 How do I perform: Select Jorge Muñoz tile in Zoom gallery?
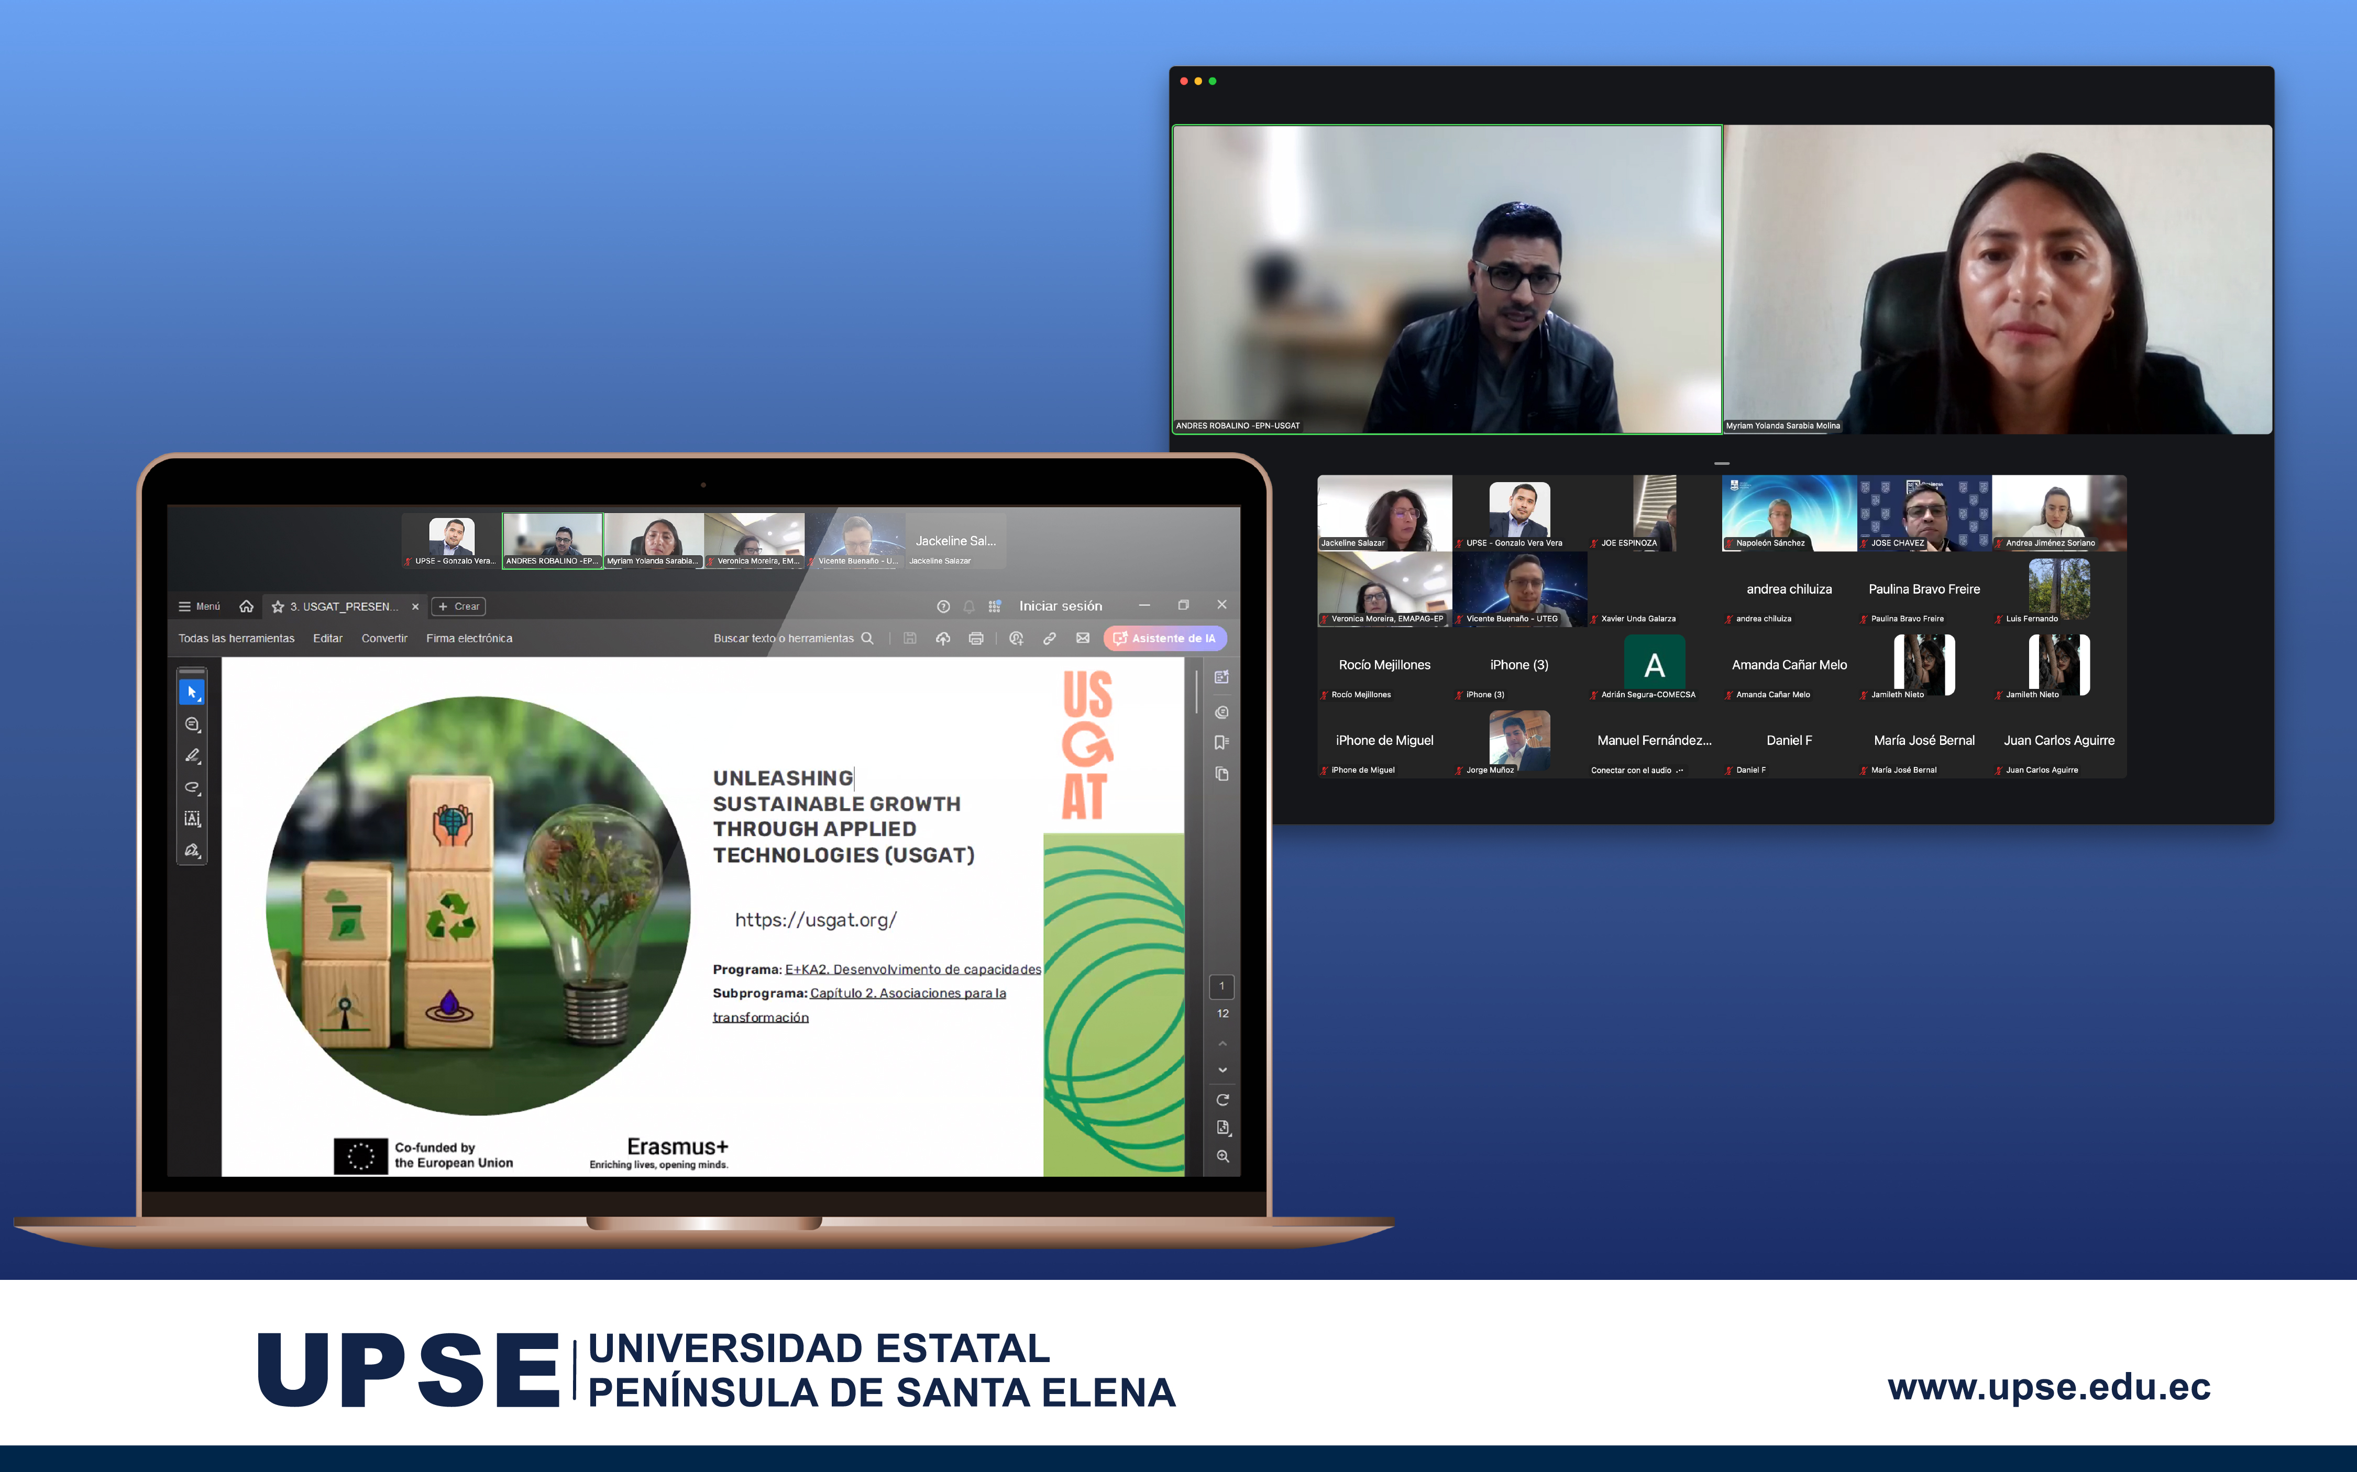1518,742
